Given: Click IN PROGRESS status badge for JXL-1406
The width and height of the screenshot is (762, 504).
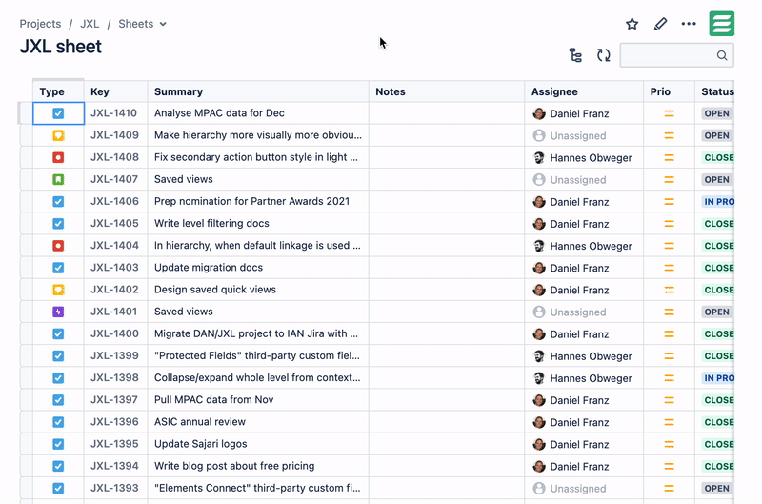Looking at the screenshot, I should click(x=718, y=202).
